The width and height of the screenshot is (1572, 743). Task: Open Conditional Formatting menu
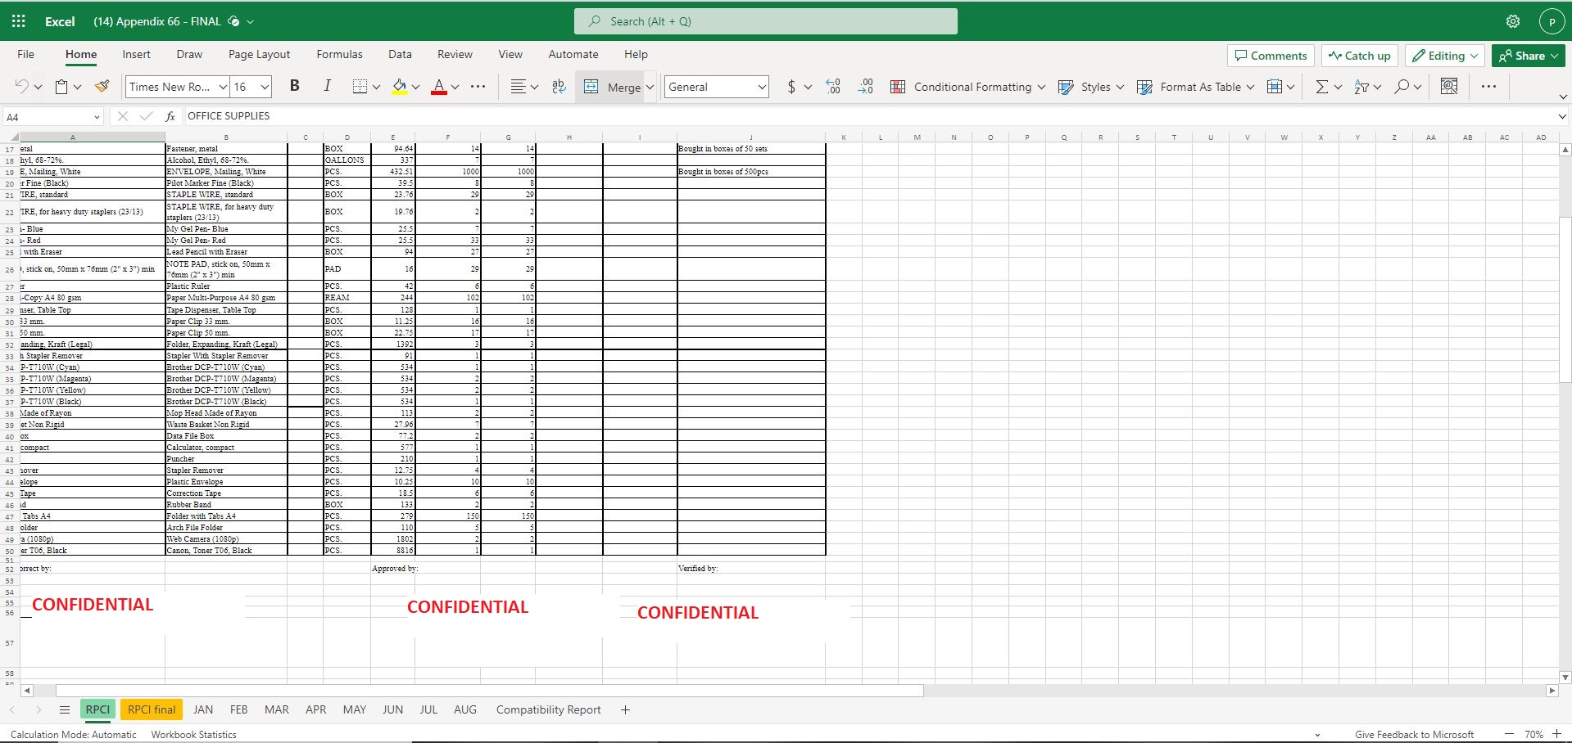click(967, 87)
